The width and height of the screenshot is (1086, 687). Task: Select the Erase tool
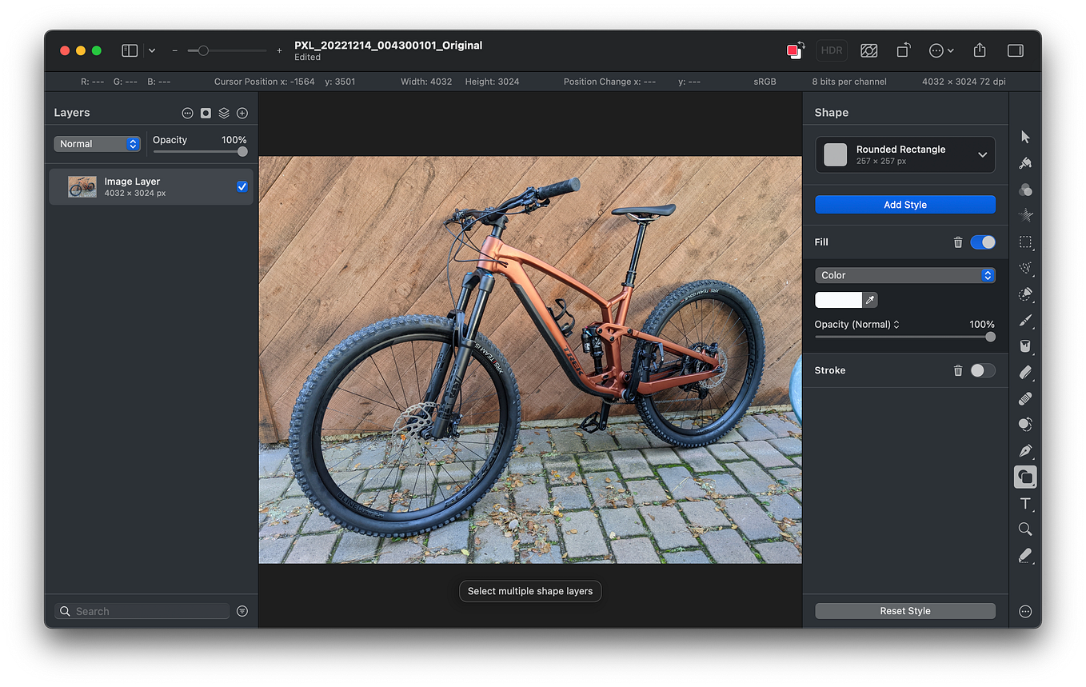tap(1025, 372)
